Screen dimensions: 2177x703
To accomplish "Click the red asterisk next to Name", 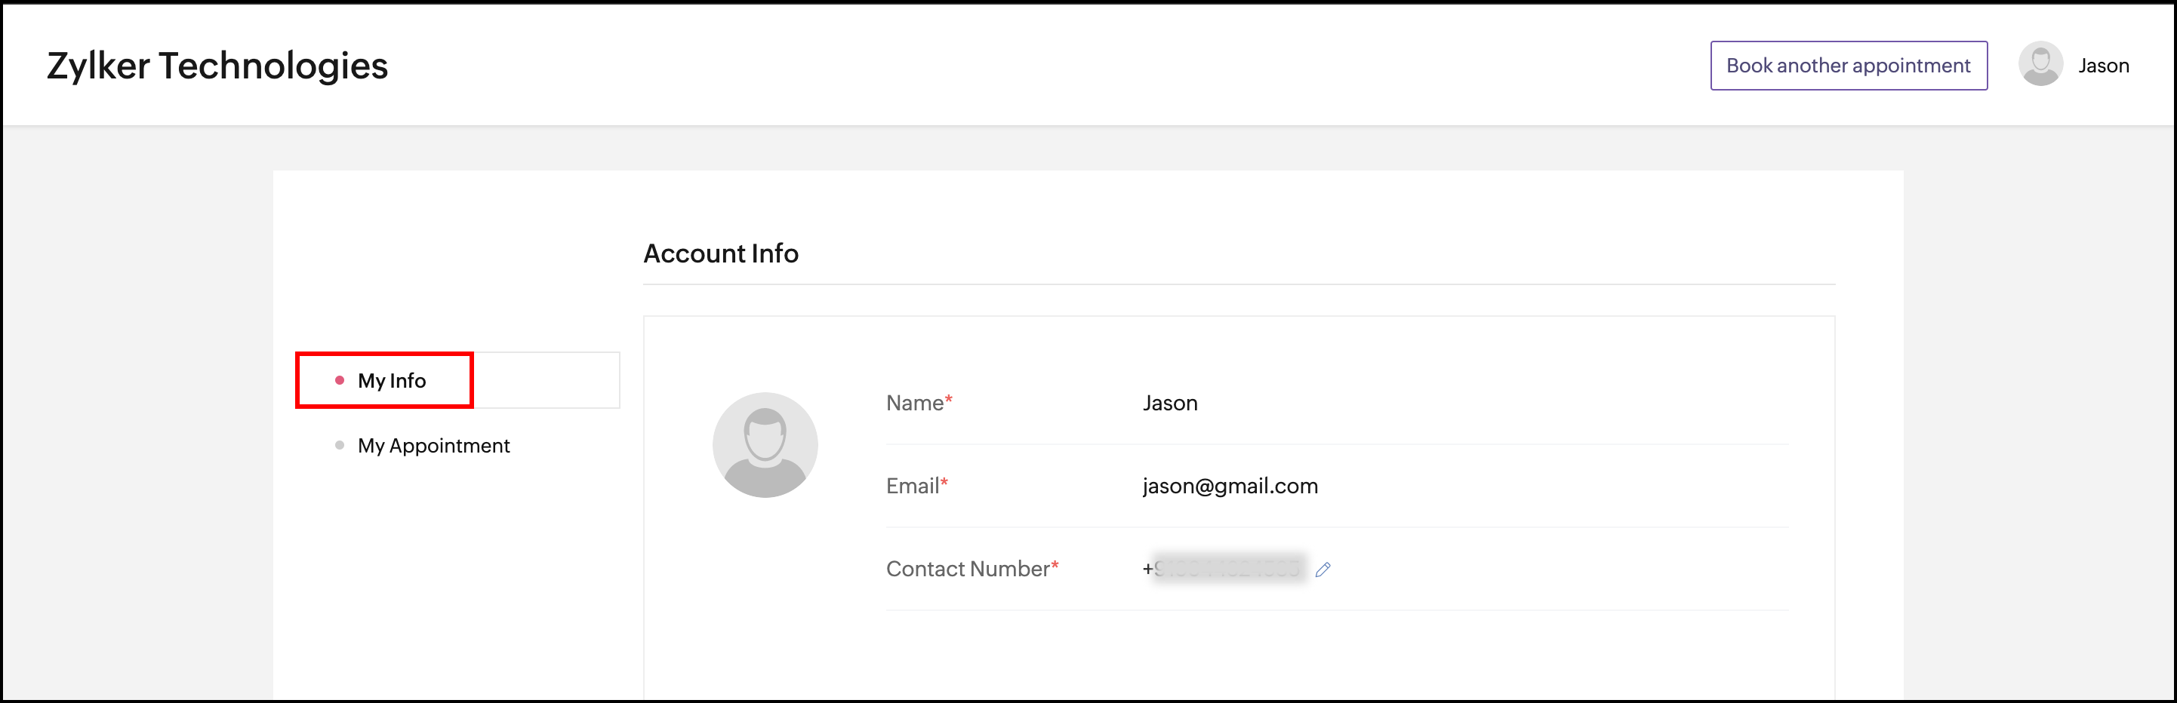I will [948, 399].
